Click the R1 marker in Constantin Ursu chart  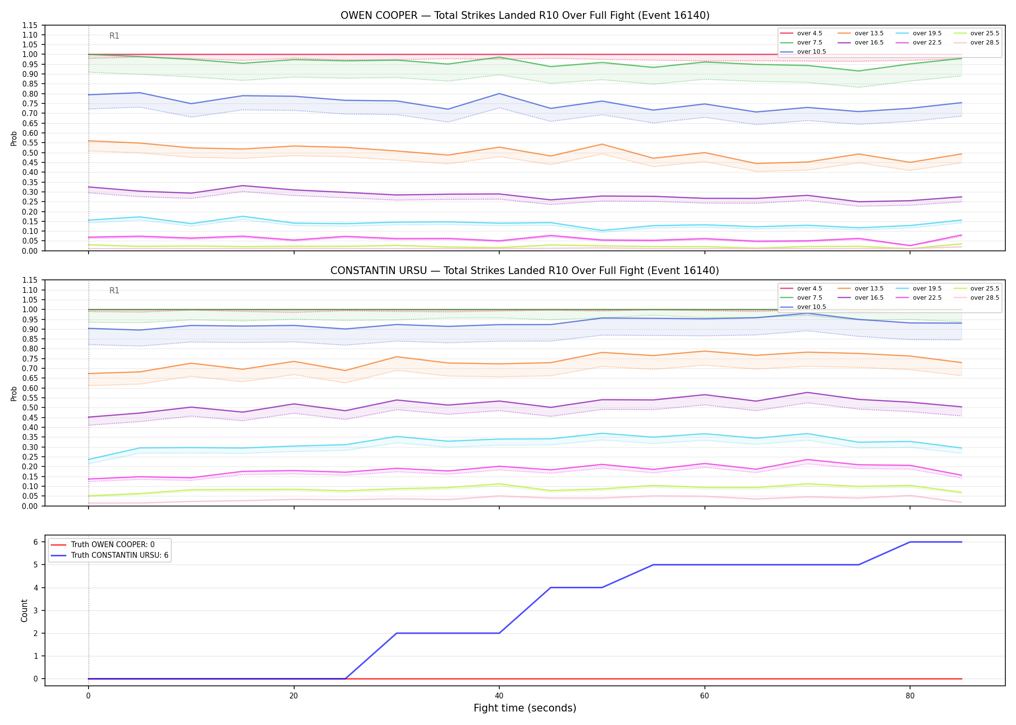(x=114, y=290)
